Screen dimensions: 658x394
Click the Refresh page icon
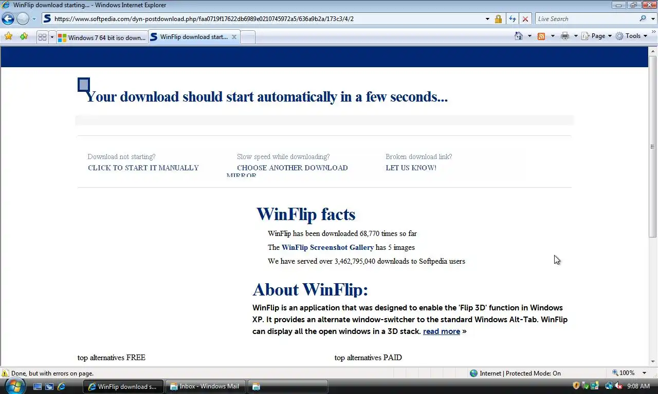pyautogui.click(x=512, y=19)
